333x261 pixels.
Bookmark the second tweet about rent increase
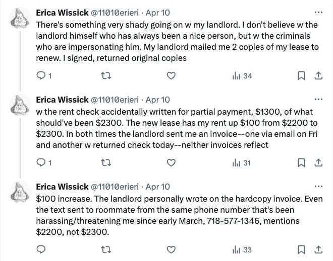click(x=301, y=162)
